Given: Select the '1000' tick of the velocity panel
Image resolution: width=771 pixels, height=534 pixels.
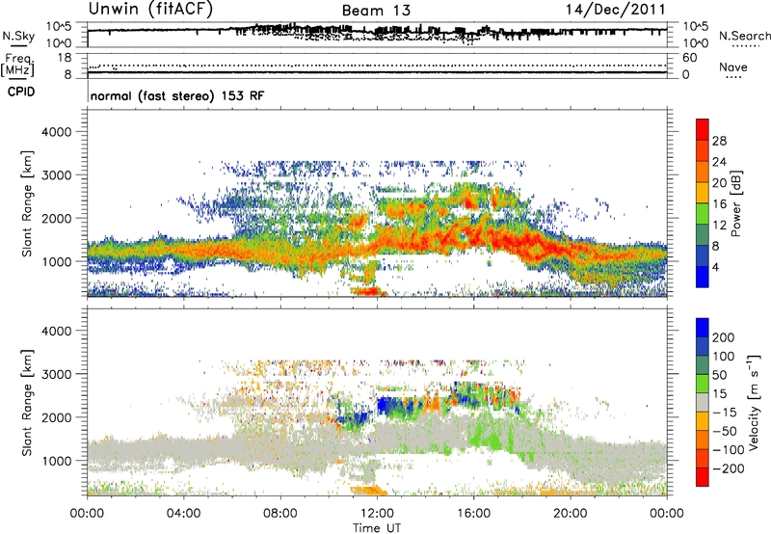Looking at the screenshot, I should click(56, 461).
